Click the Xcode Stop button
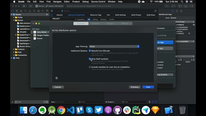 pyautogui.click(x=31, y=6)
